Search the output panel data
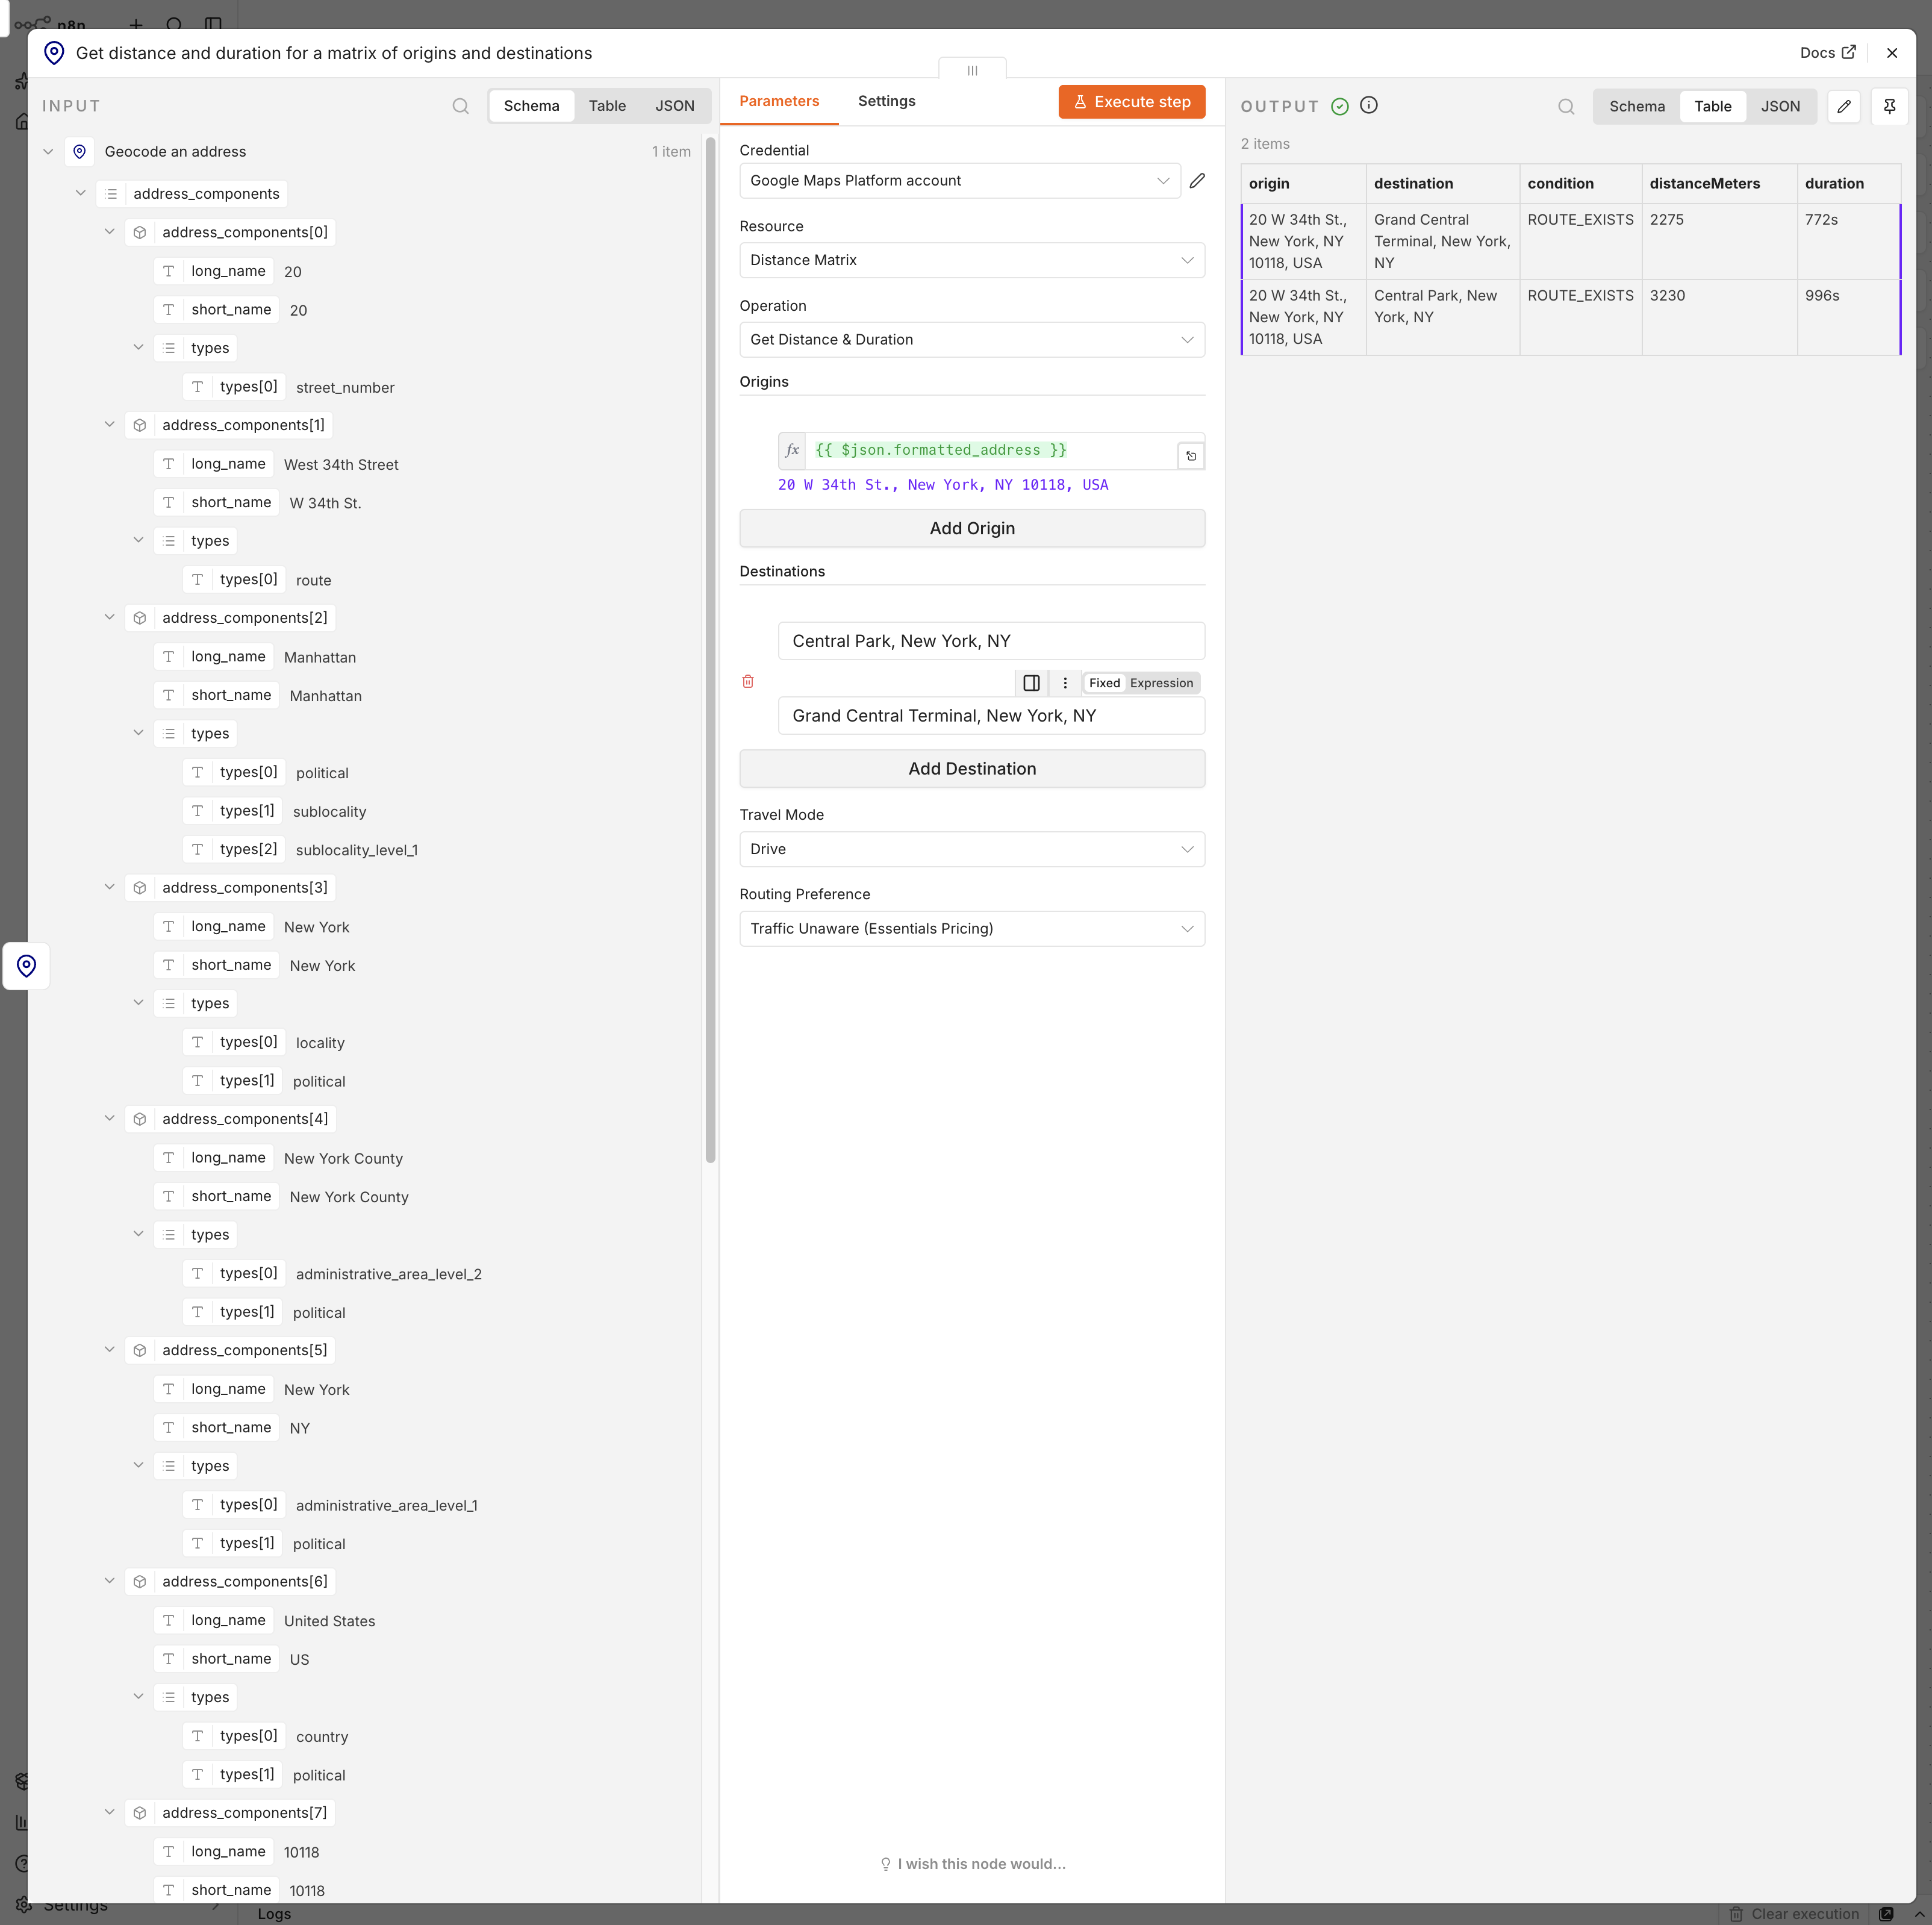The width and height of the screenshot is (1932, 1925). click(x=1566, y=107)
